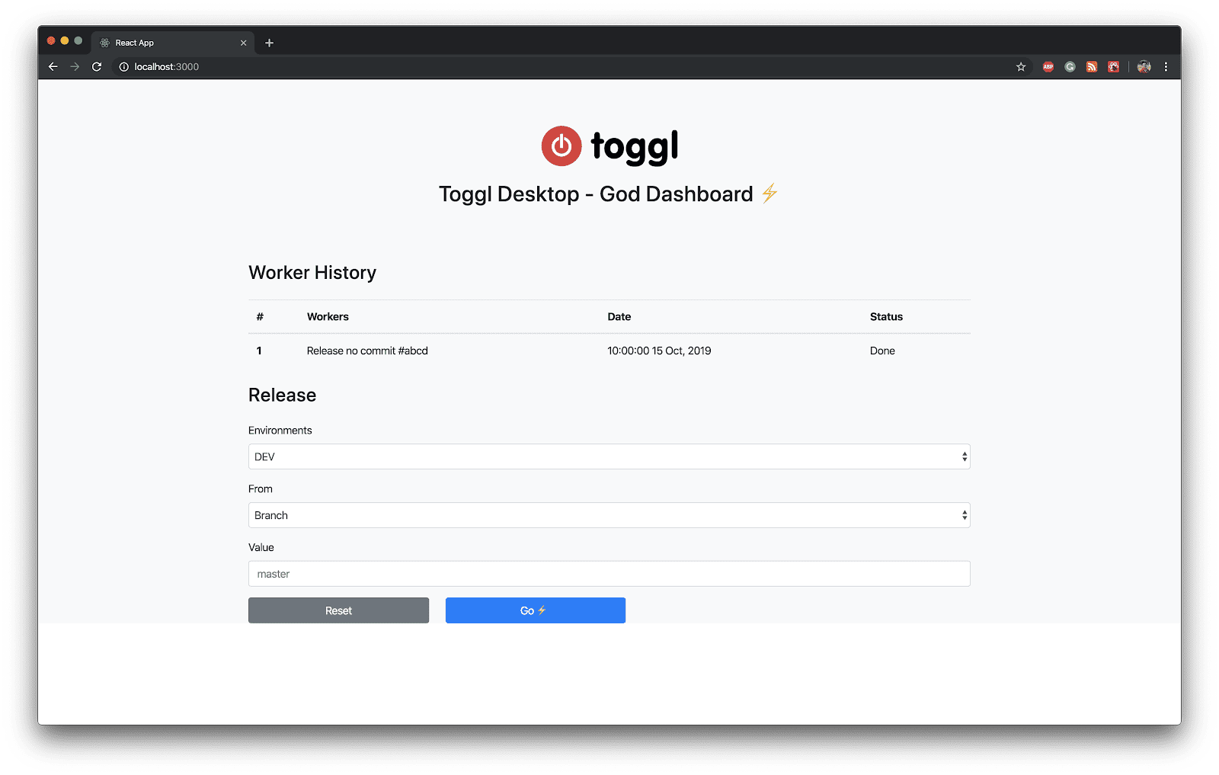Click the site info icon by the URL
Image resolution: width=1219 pixels, height=775 pixels.
point(123,67)
